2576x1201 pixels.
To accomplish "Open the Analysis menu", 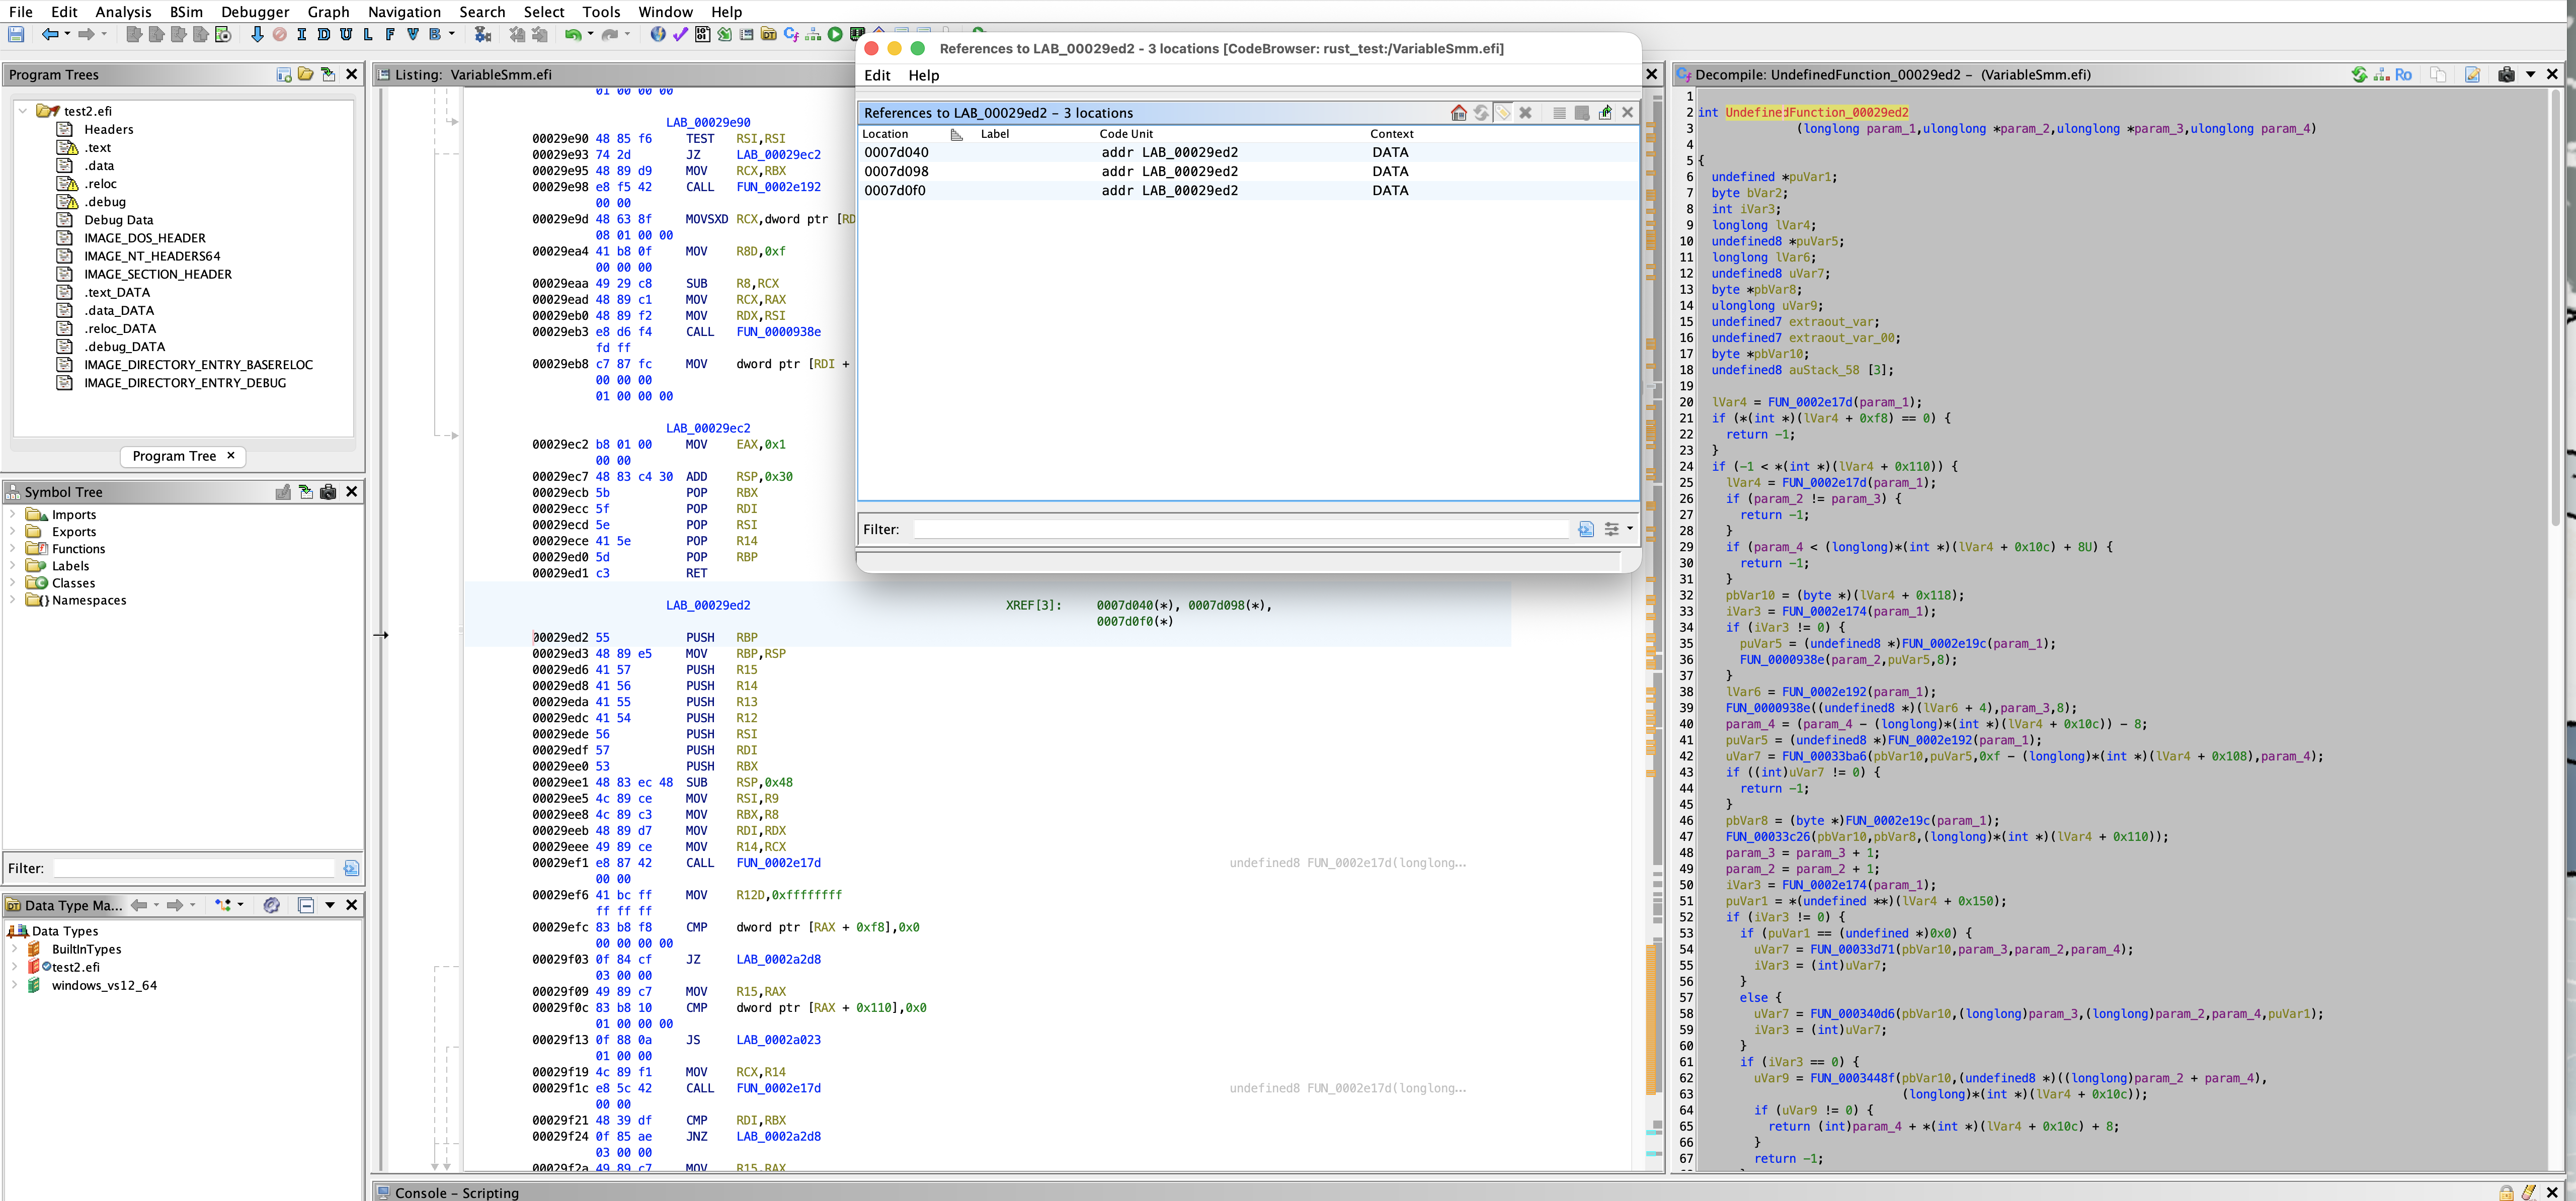I will coord(123,12).
